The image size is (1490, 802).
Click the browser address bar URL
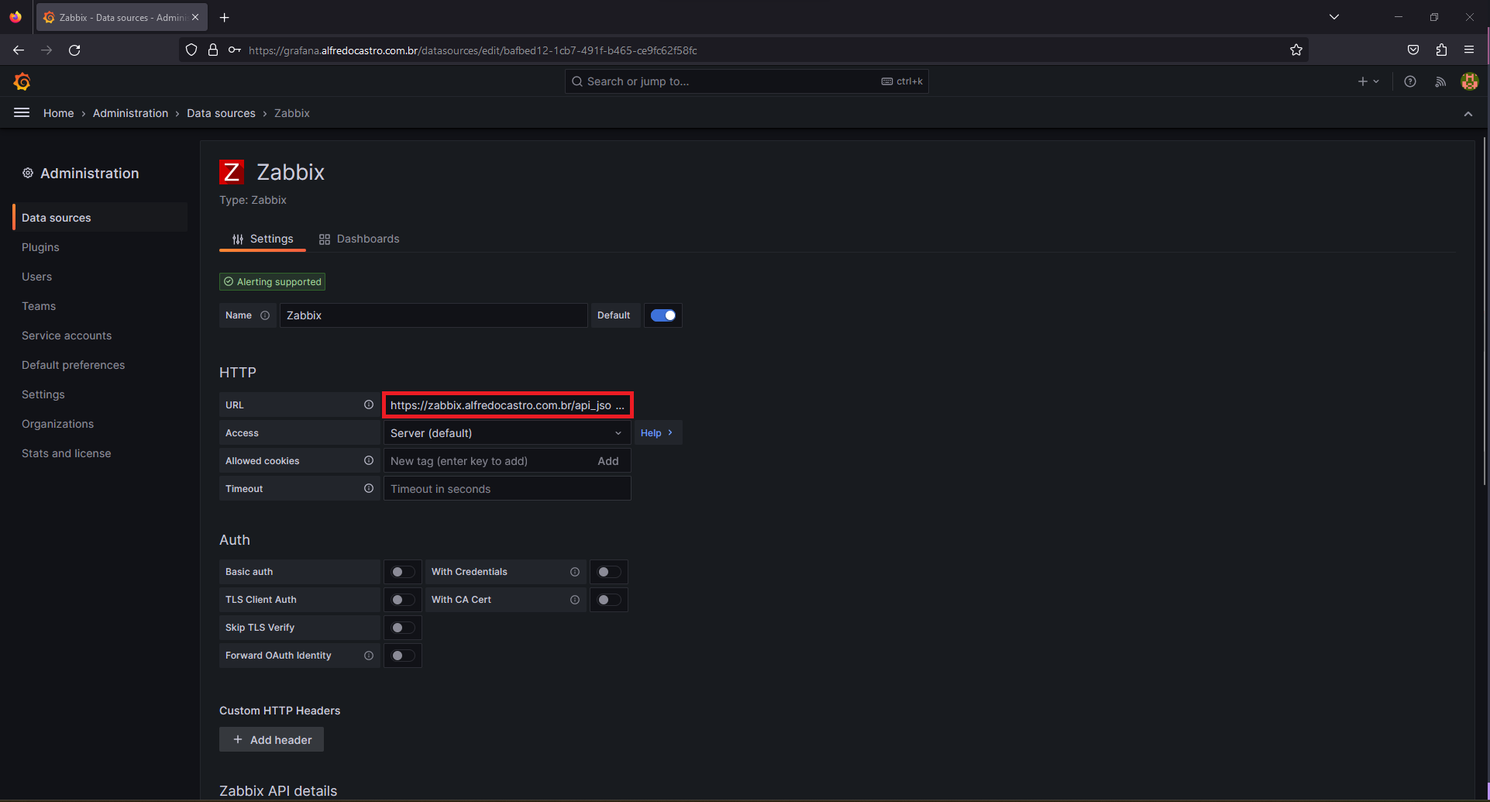click(x=473, y=50)
